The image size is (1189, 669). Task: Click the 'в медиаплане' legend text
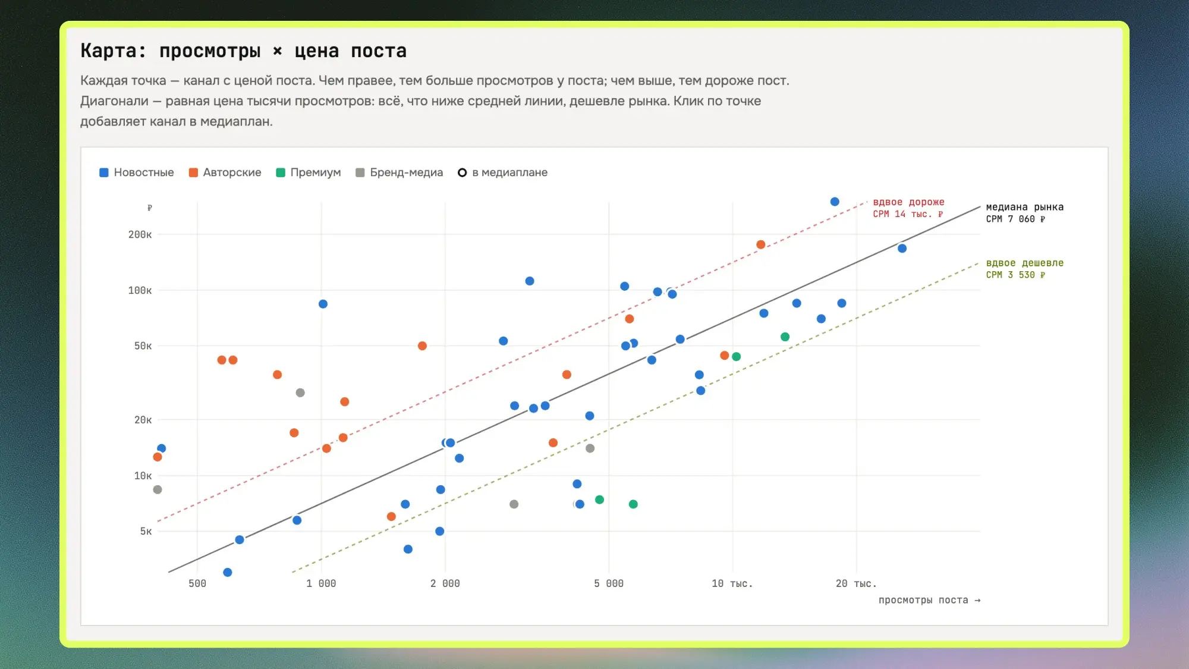pyautogui.click(x=510, y=172)
